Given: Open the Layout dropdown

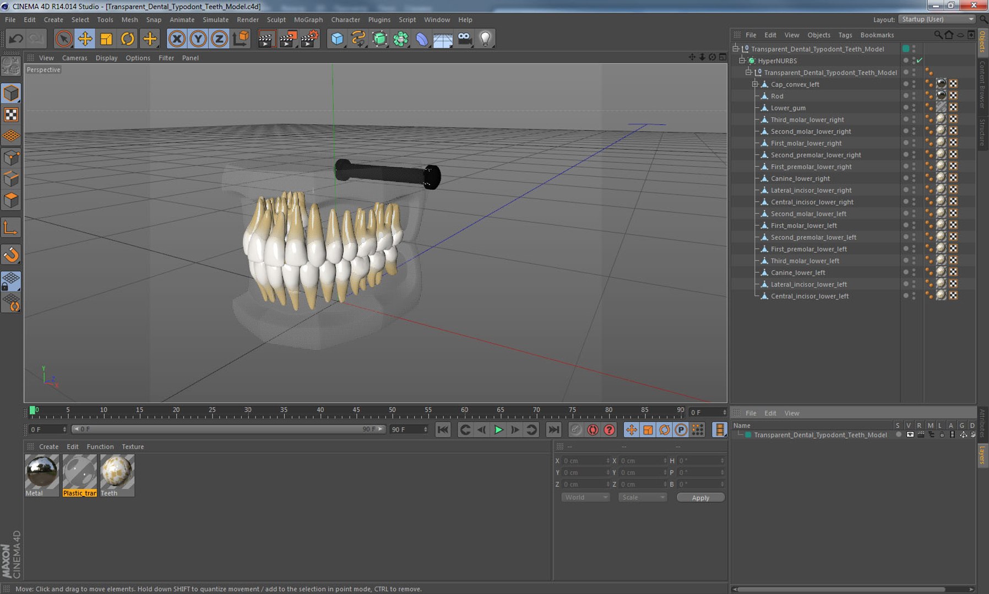Looking at the screenshot, I should click(x=937, y=19).
